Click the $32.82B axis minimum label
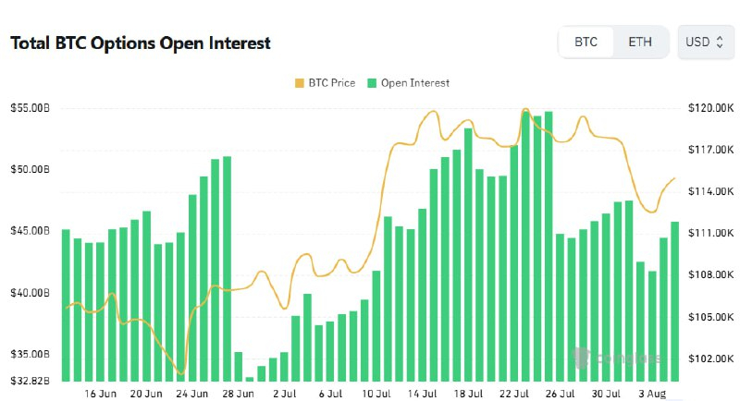740x401 pixels. point(28,380)
